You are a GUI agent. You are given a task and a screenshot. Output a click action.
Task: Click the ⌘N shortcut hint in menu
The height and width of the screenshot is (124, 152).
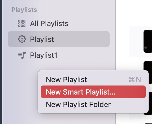point(135,80)
